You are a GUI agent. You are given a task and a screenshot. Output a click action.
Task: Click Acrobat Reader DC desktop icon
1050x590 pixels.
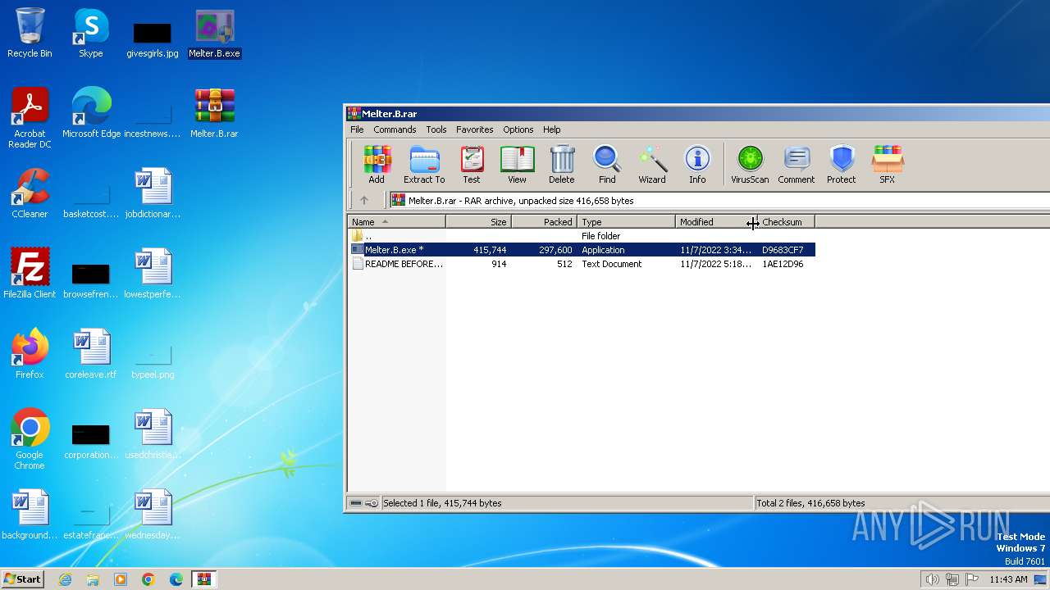(30, 118)
